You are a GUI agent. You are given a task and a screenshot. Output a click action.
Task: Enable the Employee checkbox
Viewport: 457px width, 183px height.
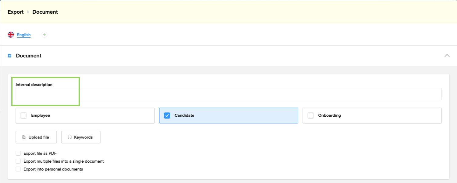[23, 115]
